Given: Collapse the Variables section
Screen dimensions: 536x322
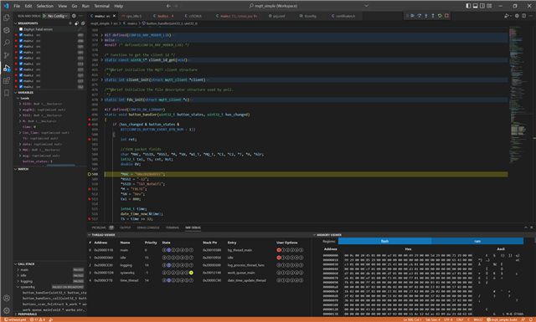Looking at the screenshot, I should tap(16, 93).
